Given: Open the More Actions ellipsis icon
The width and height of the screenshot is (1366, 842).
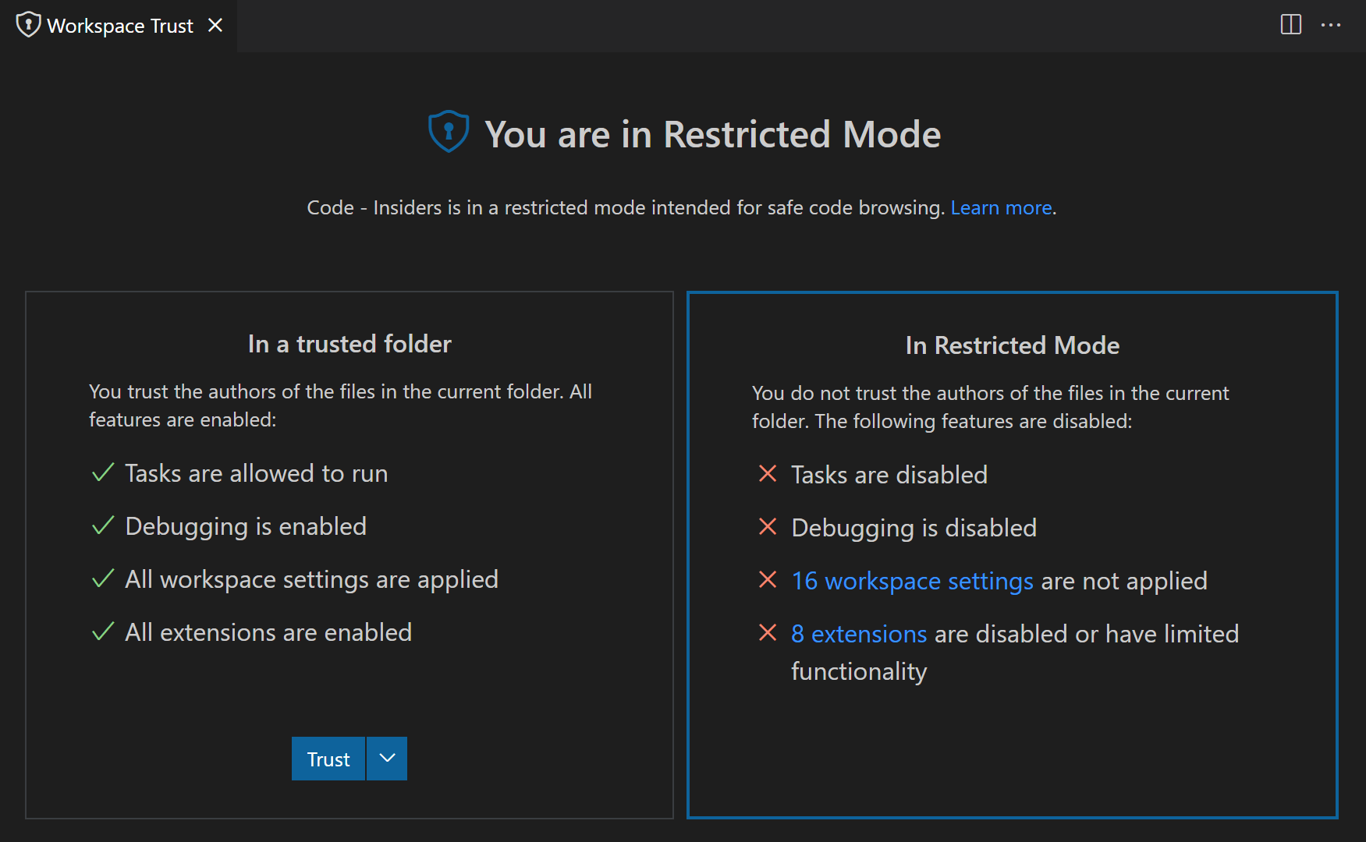Looking at the screenshot, I should tap(1331, 24).
